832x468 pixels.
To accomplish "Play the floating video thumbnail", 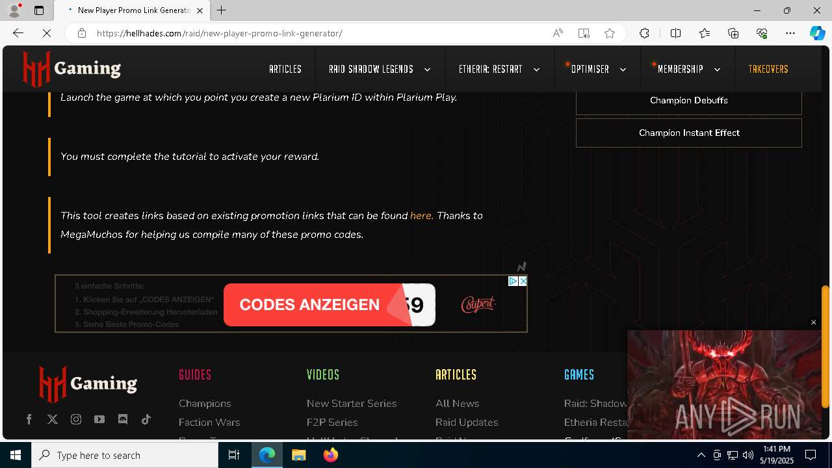I will click(724, 385).
